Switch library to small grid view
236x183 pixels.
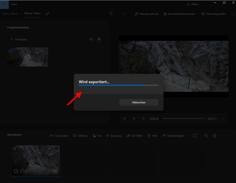point(99,39)
